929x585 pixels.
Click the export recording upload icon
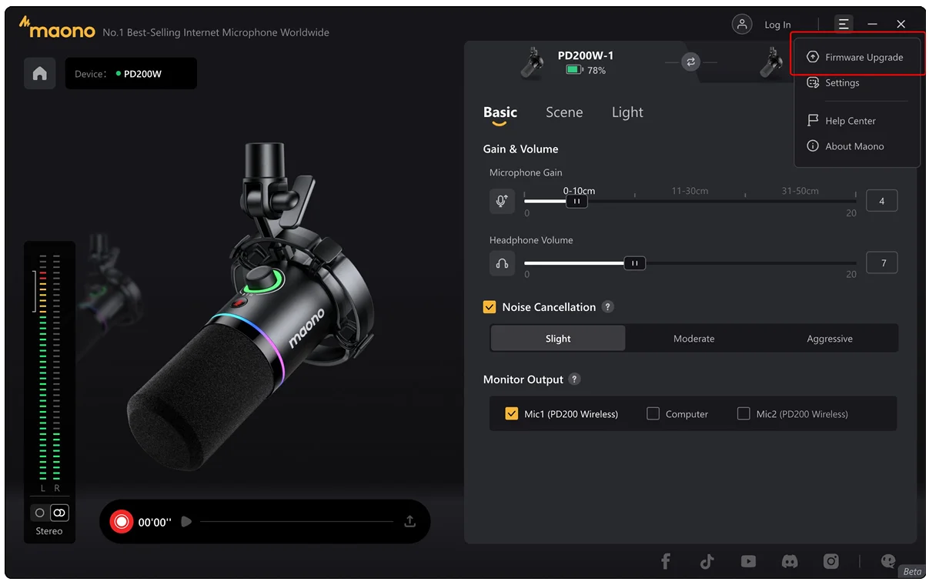coord(409,521)
